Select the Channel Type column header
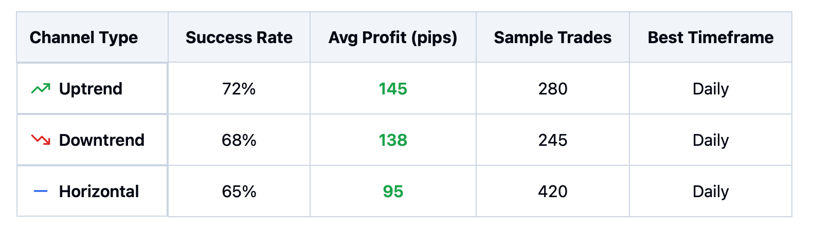 click(84, 37)
